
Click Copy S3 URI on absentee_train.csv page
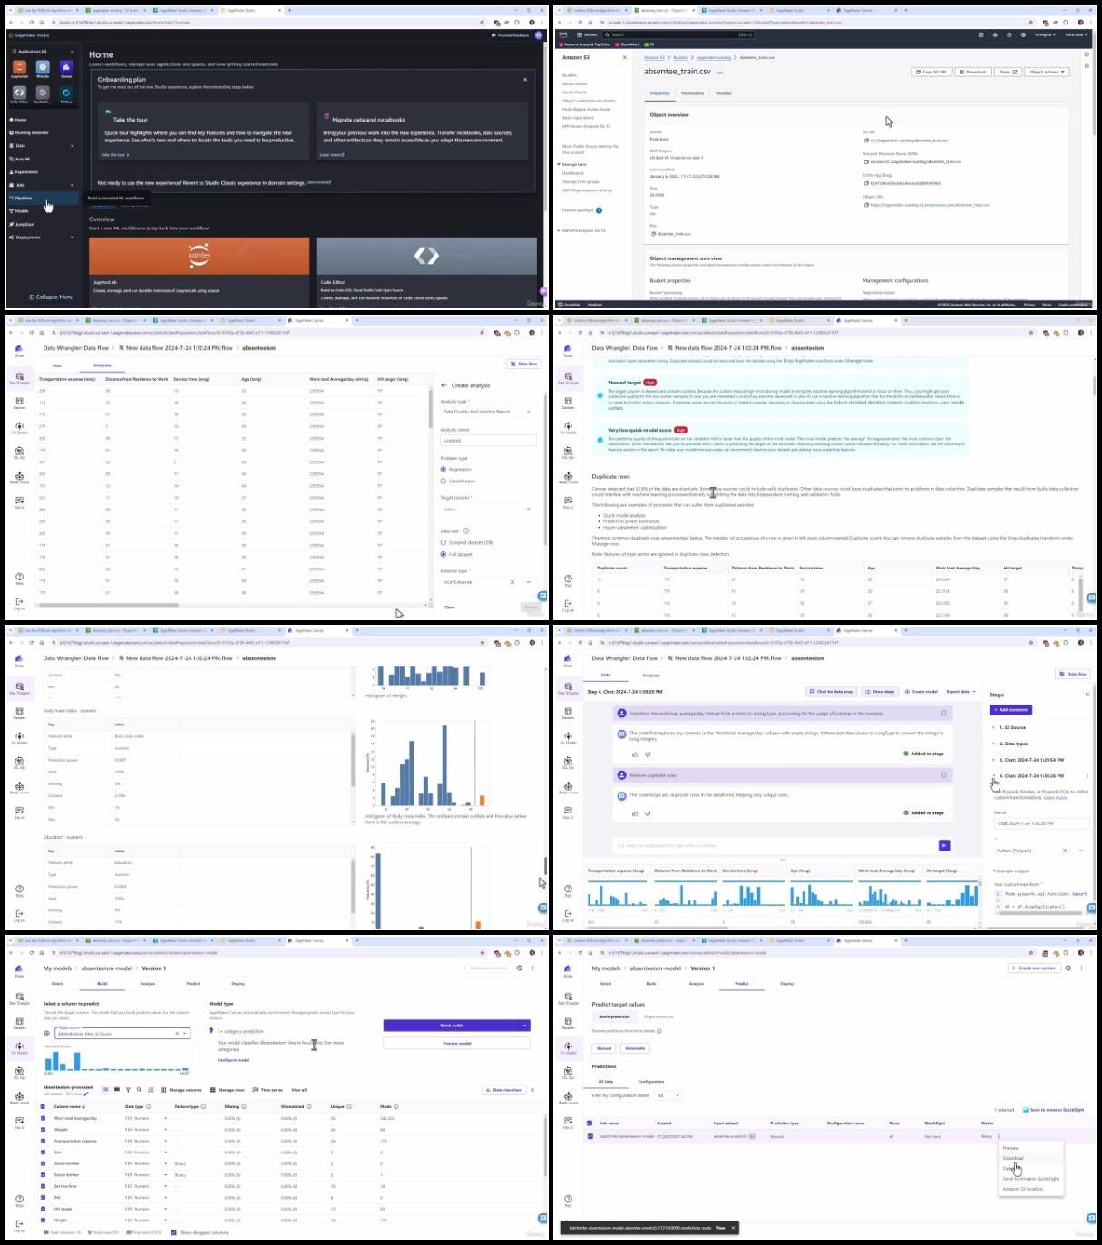[931, 72]
